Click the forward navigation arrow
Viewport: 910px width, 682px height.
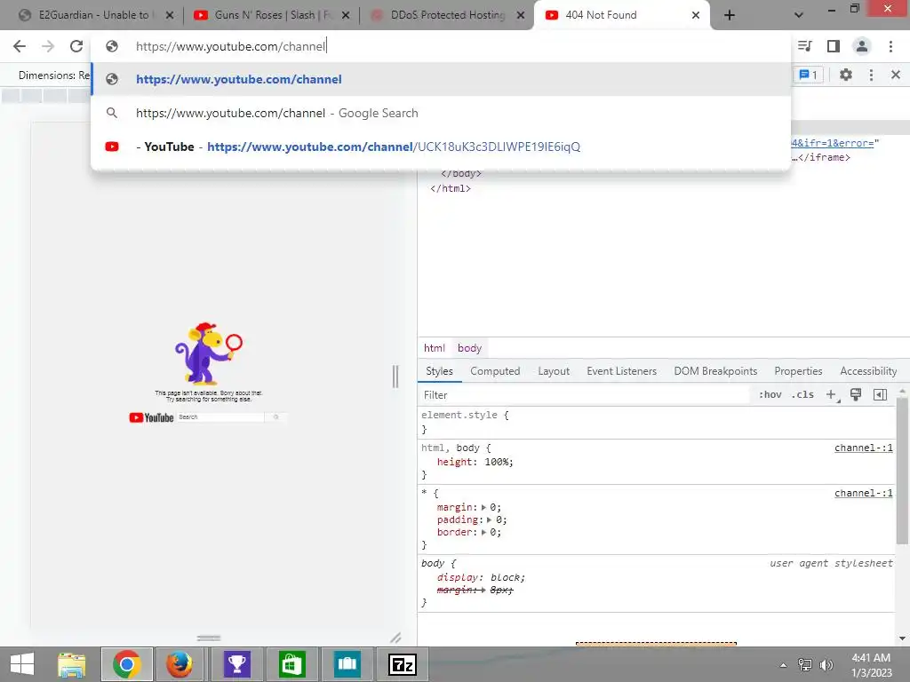point(48,46)
